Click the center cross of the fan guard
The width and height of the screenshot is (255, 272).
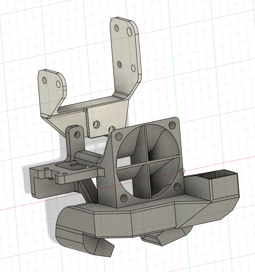pyautogui.click(x=148, y=162)
